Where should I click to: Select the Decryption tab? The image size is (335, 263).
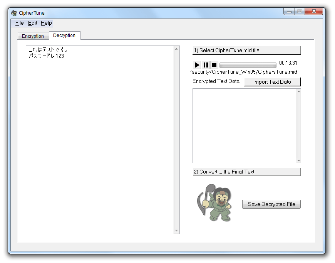coord(64,35)
